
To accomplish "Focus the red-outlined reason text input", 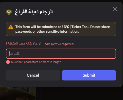I will [x=61, y=54].
